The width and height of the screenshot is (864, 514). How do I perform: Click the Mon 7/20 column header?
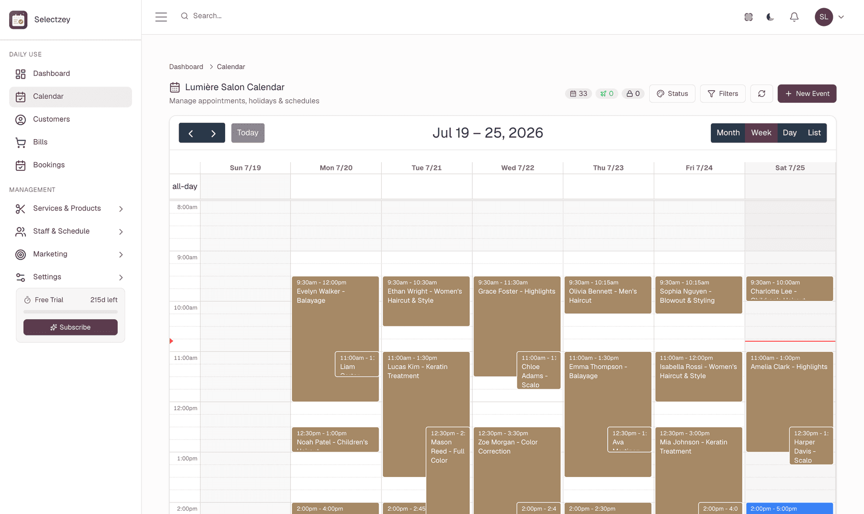[336, 168]
